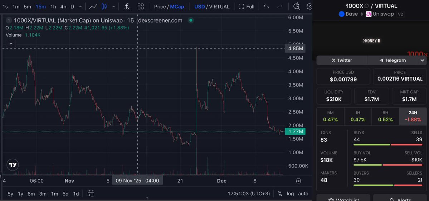Click the MKT CAP $1.7M box
The height and width of the screenshot is (201, 429).
pos(409,96)
